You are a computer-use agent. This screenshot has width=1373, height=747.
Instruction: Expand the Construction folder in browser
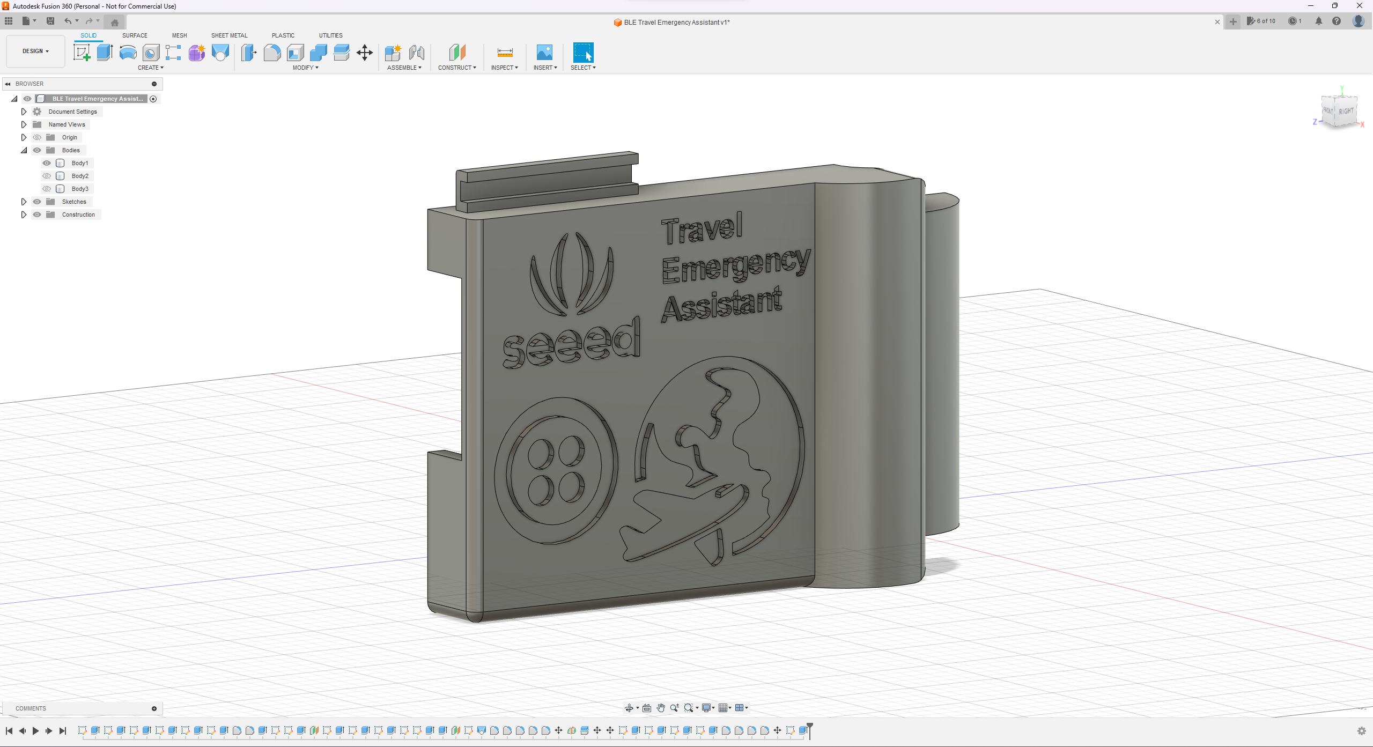point(22,215)
